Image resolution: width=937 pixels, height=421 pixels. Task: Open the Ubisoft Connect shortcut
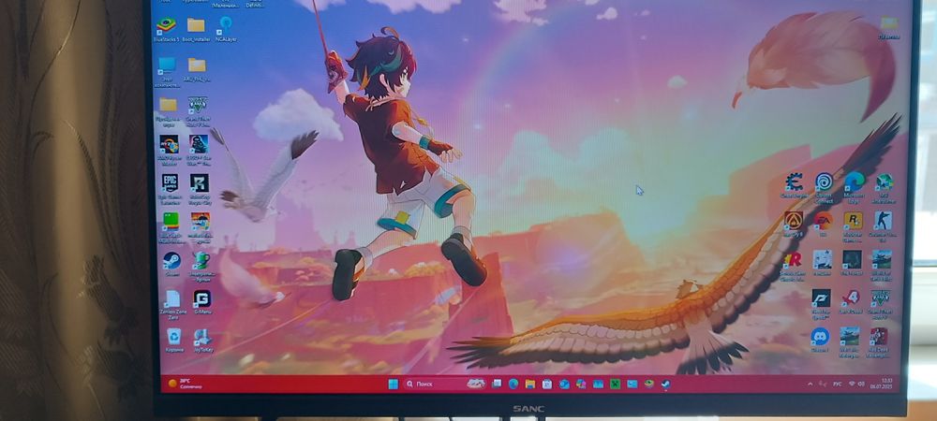click(x=824, y=185)
